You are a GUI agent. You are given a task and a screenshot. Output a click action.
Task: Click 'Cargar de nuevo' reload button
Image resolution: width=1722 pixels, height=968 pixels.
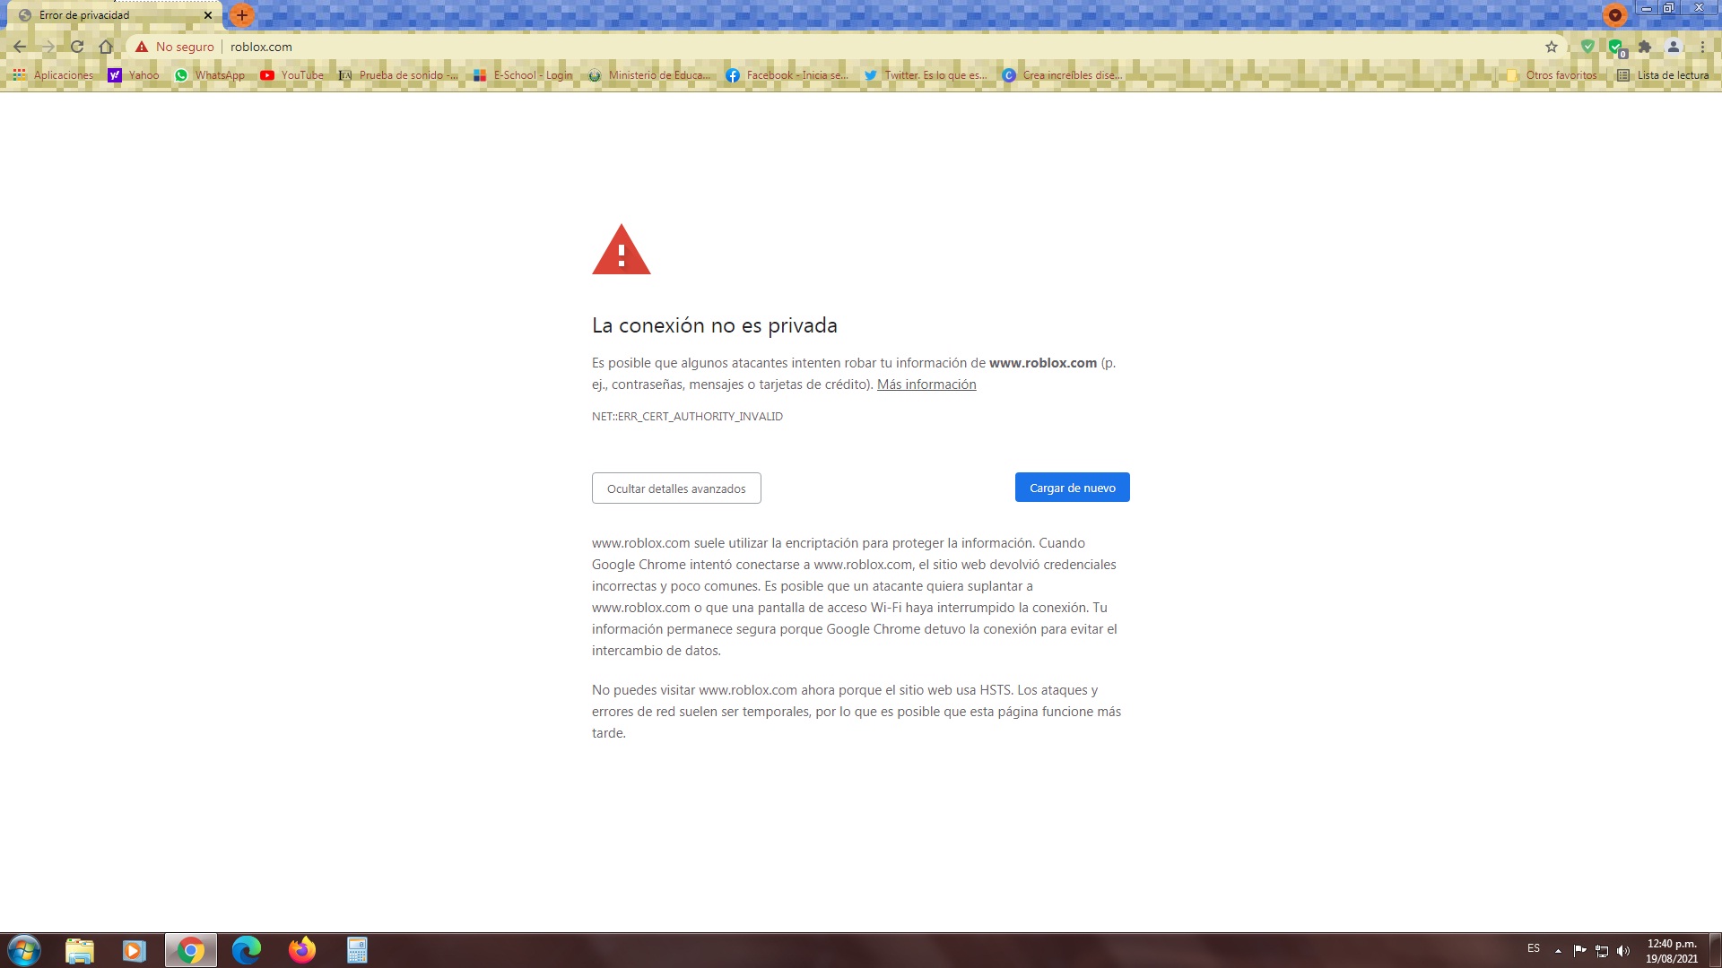point(1072,487)
